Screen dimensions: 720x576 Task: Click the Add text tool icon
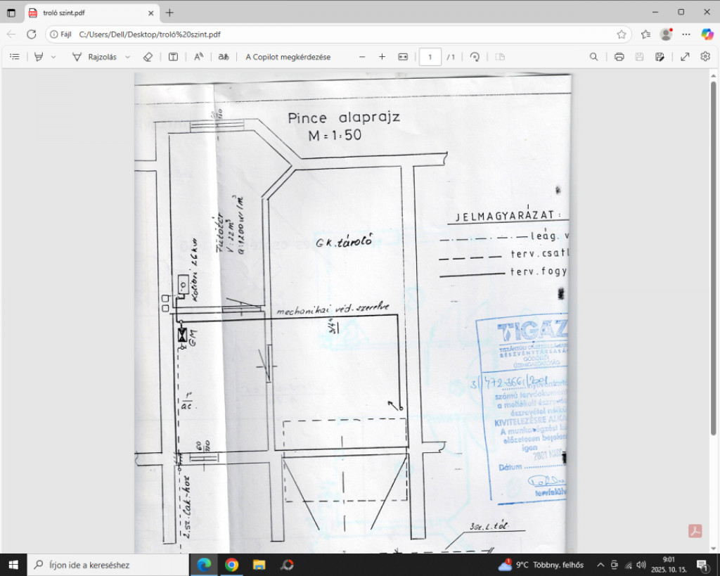(x=173, y=57)
